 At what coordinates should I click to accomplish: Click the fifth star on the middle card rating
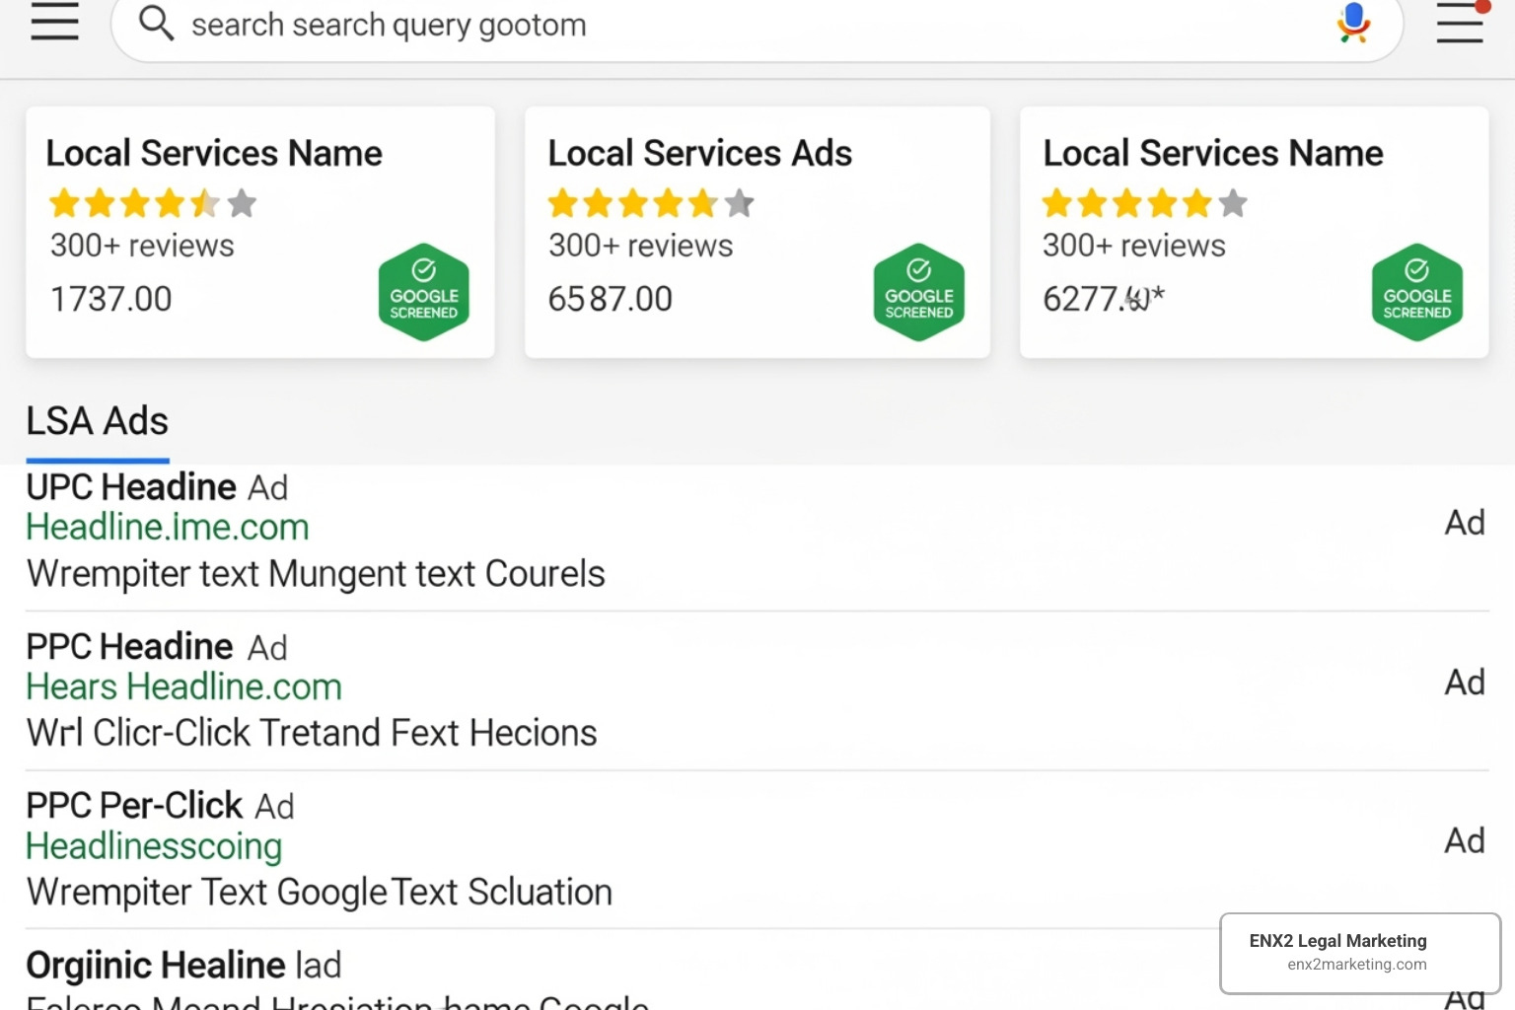click(703, 202)
